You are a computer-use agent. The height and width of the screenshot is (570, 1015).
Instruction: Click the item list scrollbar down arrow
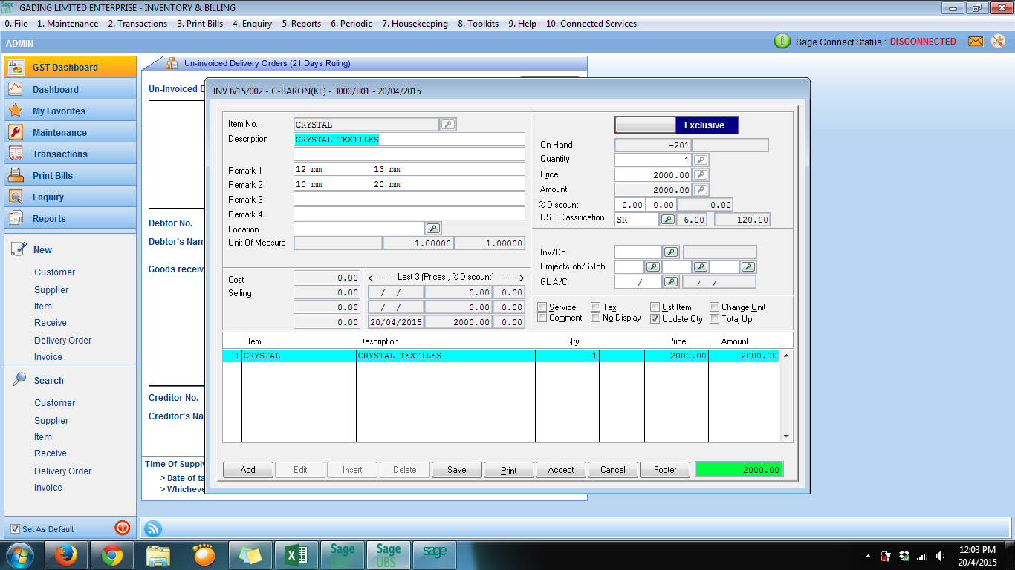point(786,436)
